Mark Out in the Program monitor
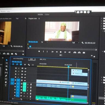This screenshot has height=105, width=105. [47, 52]
